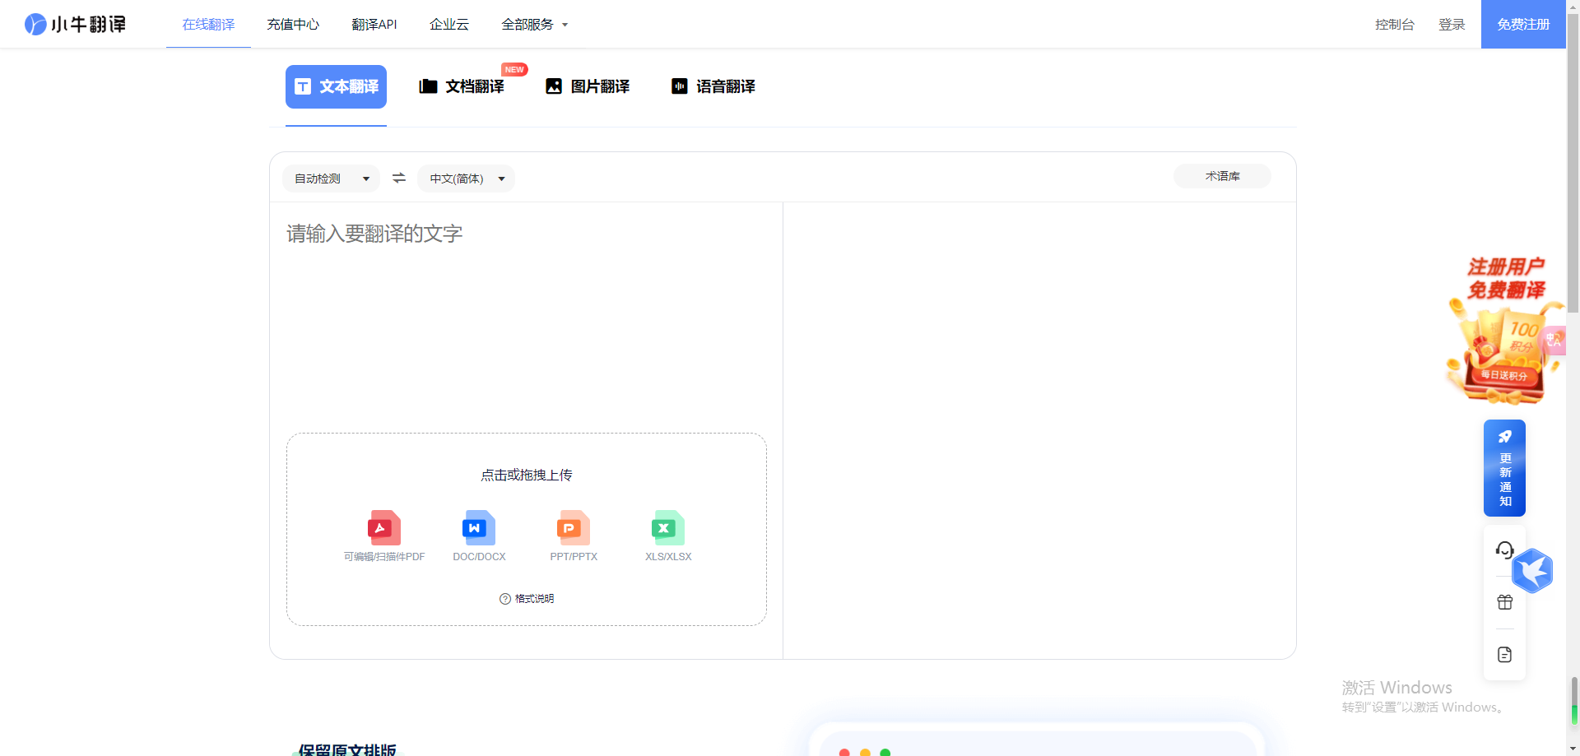The image size is (1580, 756).
Task: Click the blue bird assistant icon
Action: pos(1532,570)
